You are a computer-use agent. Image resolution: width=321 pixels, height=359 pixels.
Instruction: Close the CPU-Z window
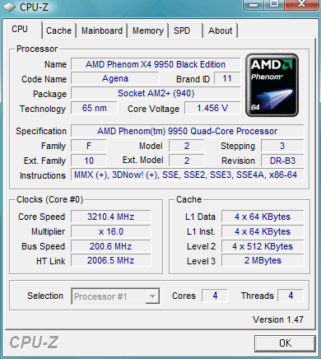tap(301, 4)
